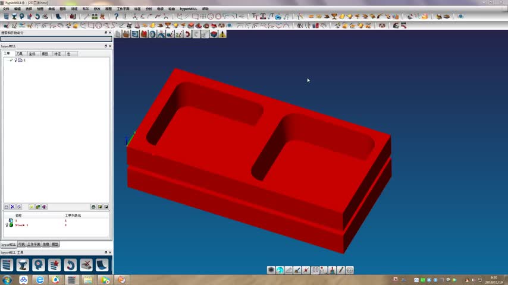Click the red-star list icon in hyperMILL tools
The width and height of the screenshot is (508, 285).
(54, 265)
